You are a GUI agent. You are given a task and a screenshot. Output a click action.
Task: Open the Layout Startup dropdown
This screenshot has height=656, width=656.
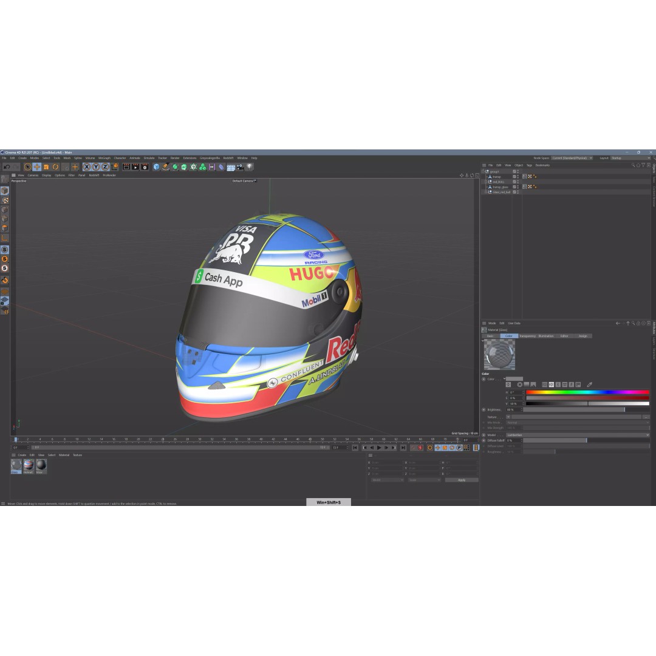[630, 158]
